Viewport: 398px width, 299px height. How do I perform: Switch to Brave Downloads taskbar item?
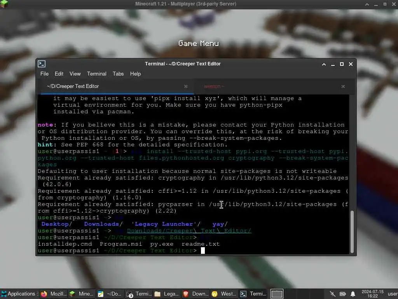[x=196, y=294]
